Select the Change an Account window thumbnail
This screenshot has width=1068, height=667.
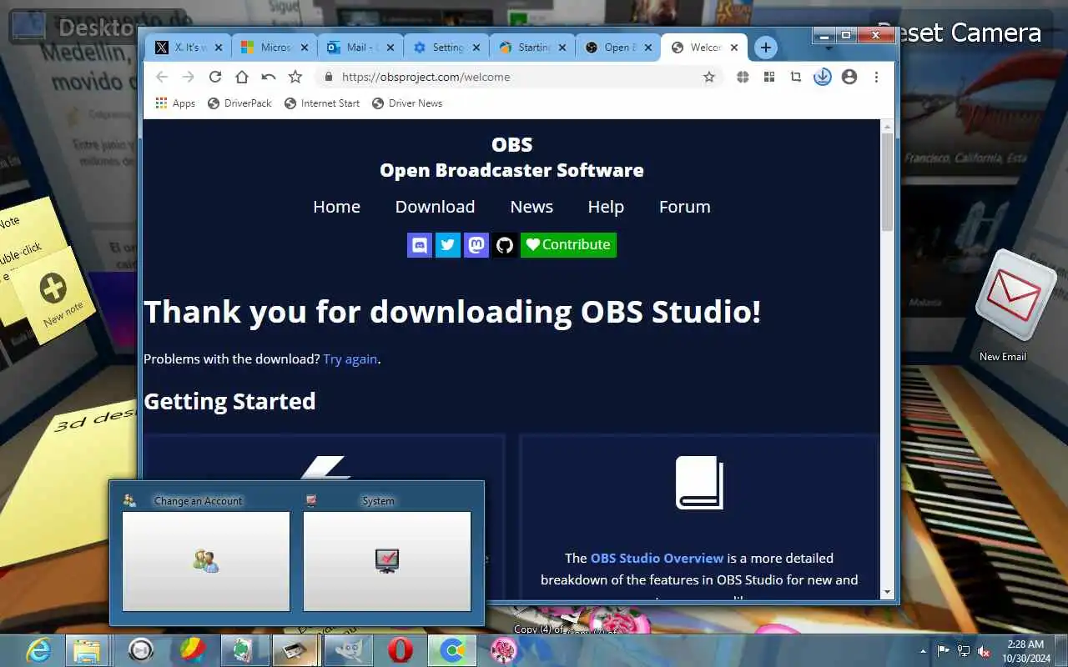point(206,561)
